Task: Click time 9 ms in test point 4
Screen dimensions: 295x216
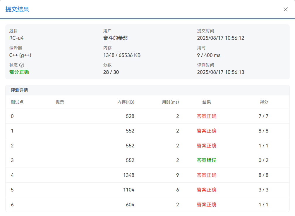Action: tap(177, 175)
